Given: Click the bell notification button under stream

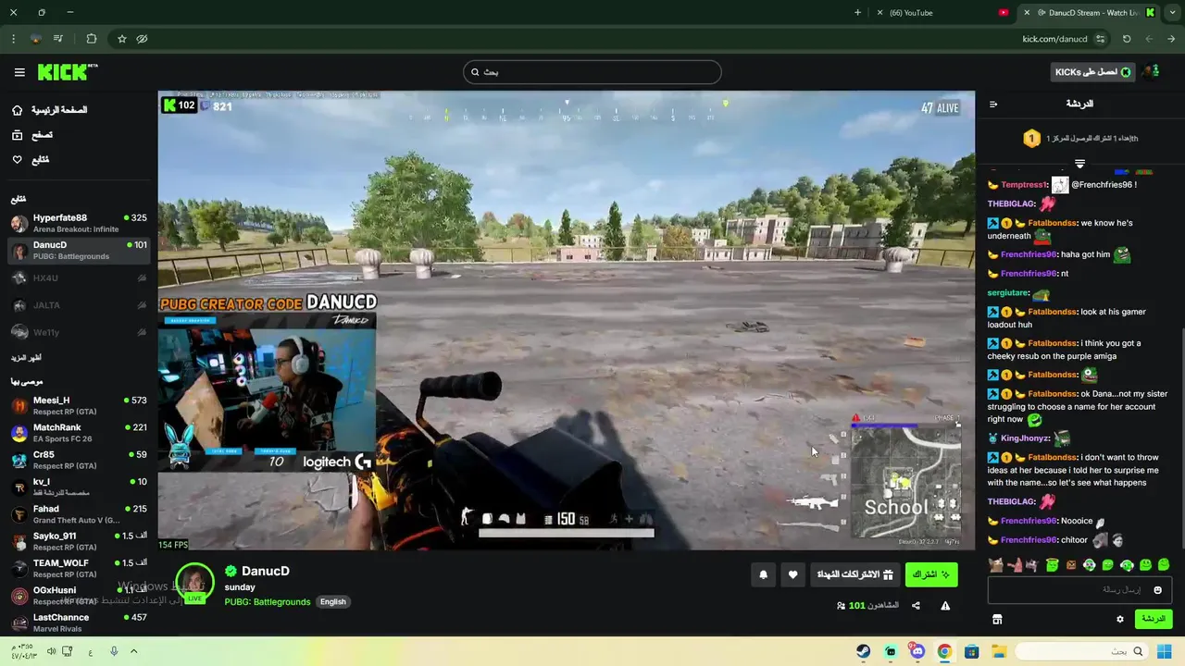Looking at the screenshot, I should (x=764, y=574).
